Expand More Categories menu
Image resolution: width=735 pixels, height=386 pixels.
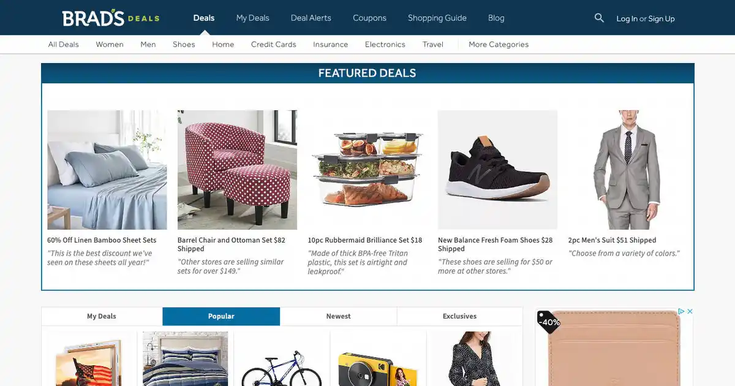click(x=499, y=44)
